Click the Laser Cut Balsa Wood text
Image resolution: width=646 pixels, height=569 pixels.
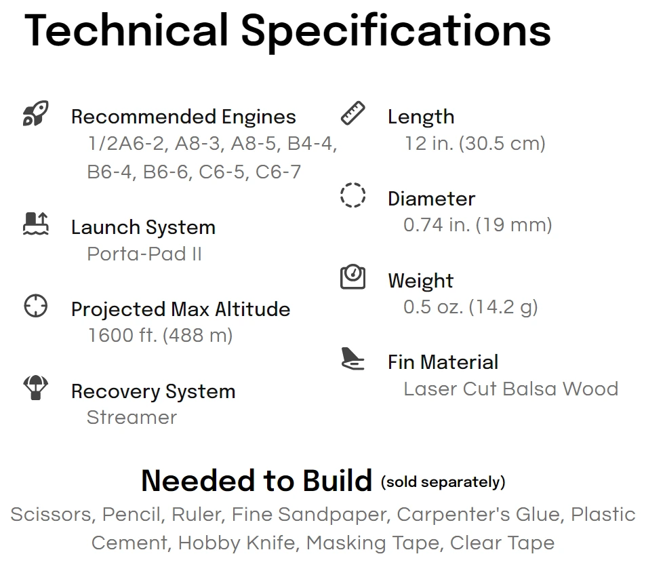[511, 389]
